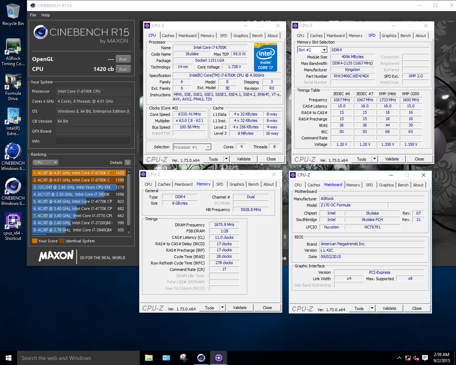456x365 pixels.
Task: Open the Windows Start button
Action: [x=9, y=358]
